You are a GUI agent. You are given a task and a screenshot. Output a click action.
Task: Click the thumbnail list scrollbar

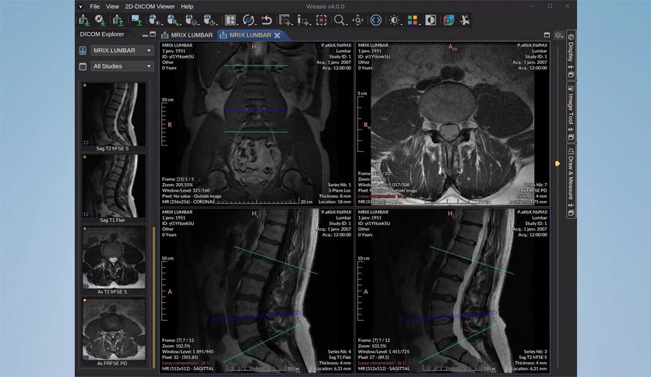click(x=153, y=297)
